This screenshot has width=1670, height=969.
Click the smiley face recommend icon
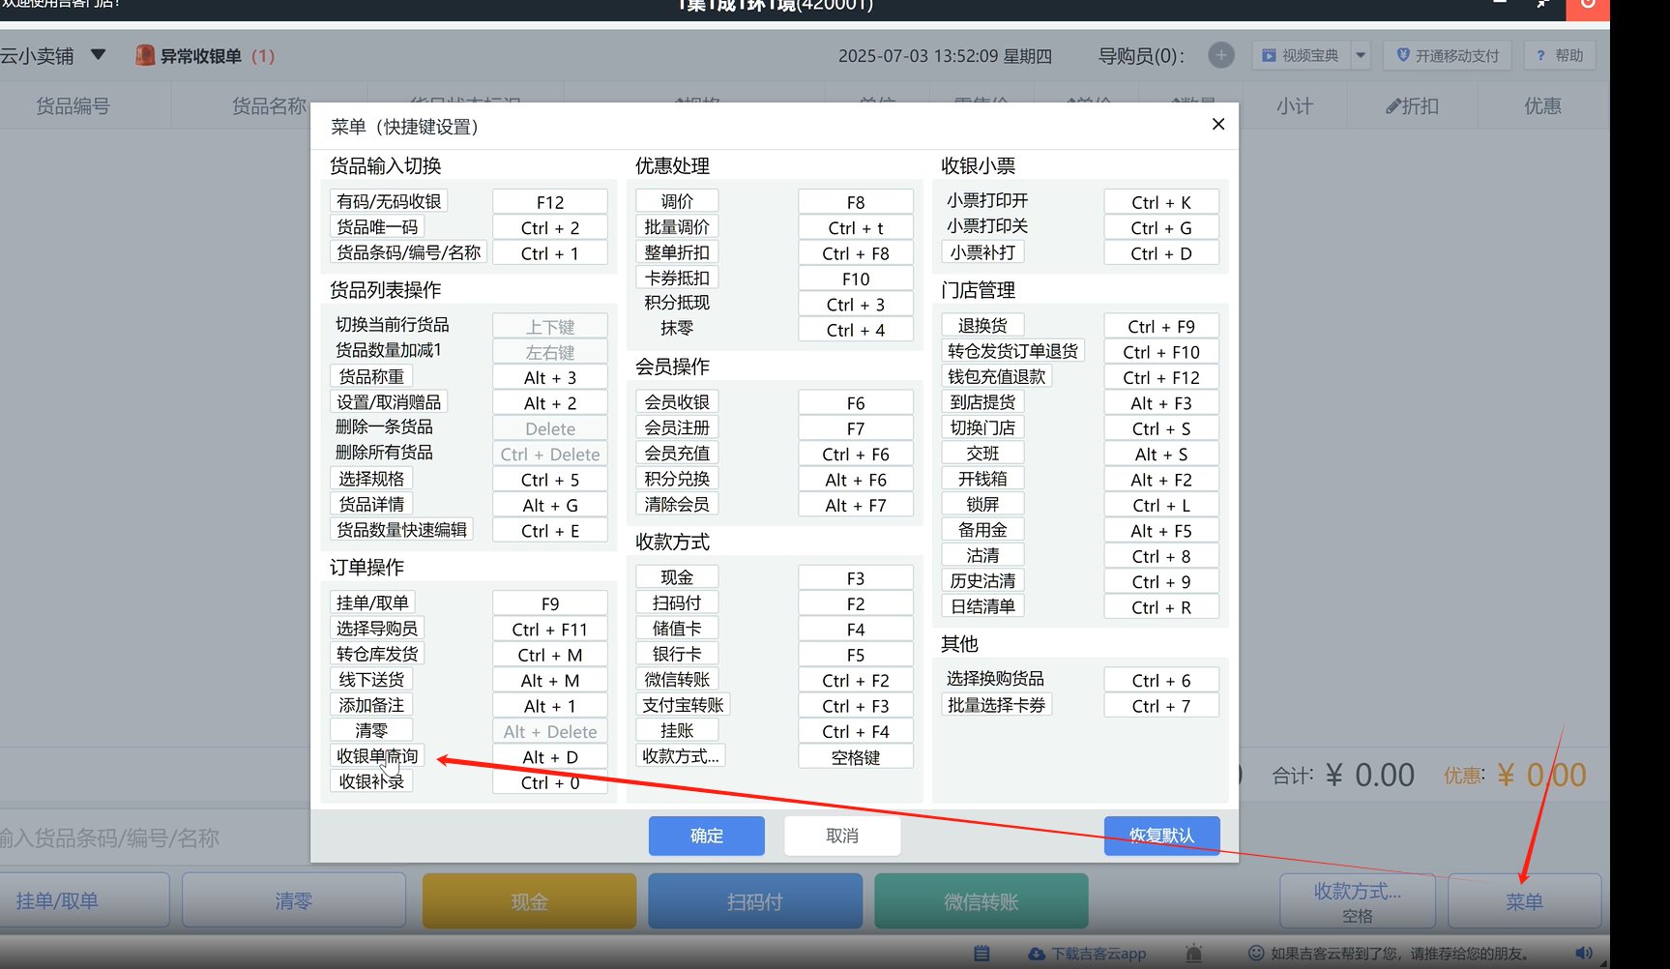tap(1256, 954)
